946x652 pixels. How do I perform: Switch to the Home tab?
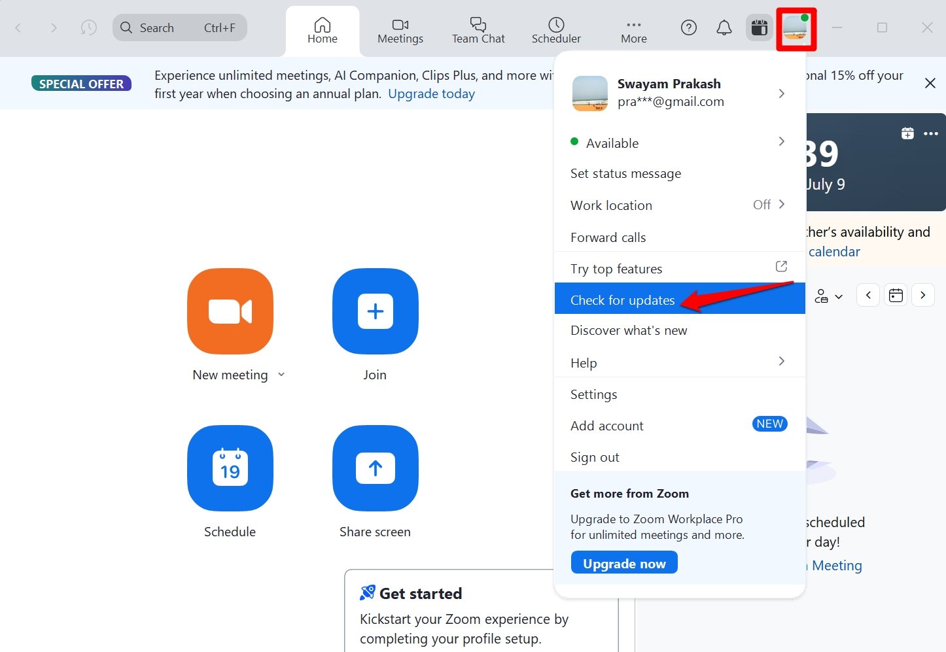(x=323, y=31)
